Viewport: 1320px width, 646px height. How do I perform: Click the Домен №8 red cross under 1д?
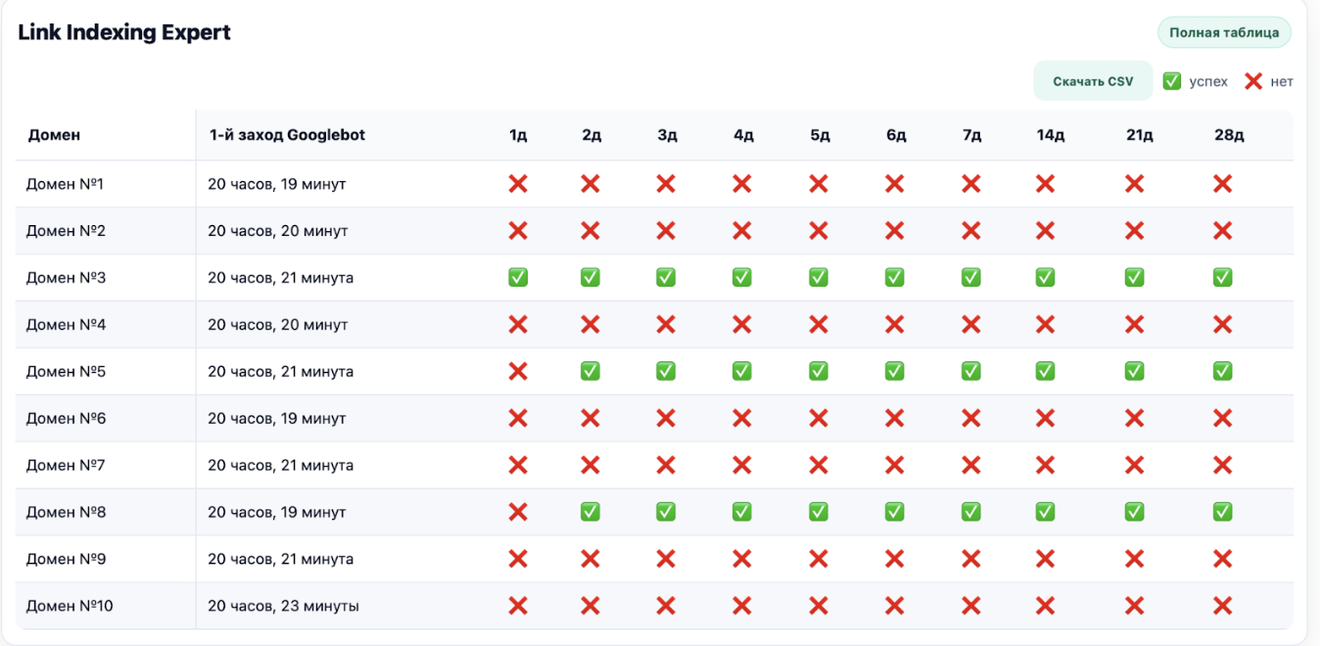point(518,513)
